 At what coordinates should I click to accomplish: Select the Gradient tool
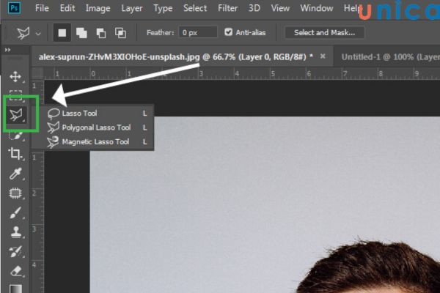tap(15, 289)
